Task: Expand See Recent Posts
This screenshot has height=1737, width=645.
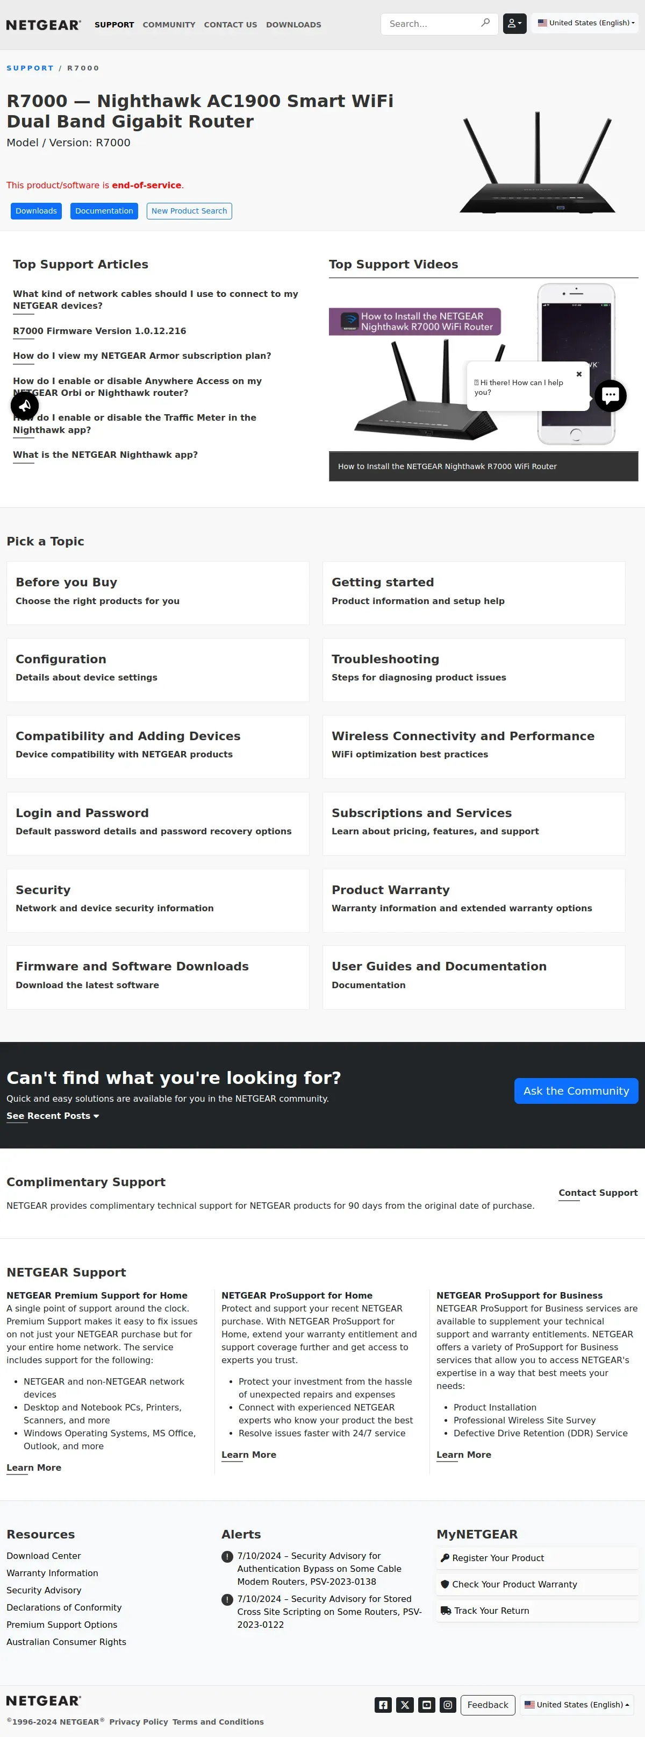Action: click(53, 1116)
